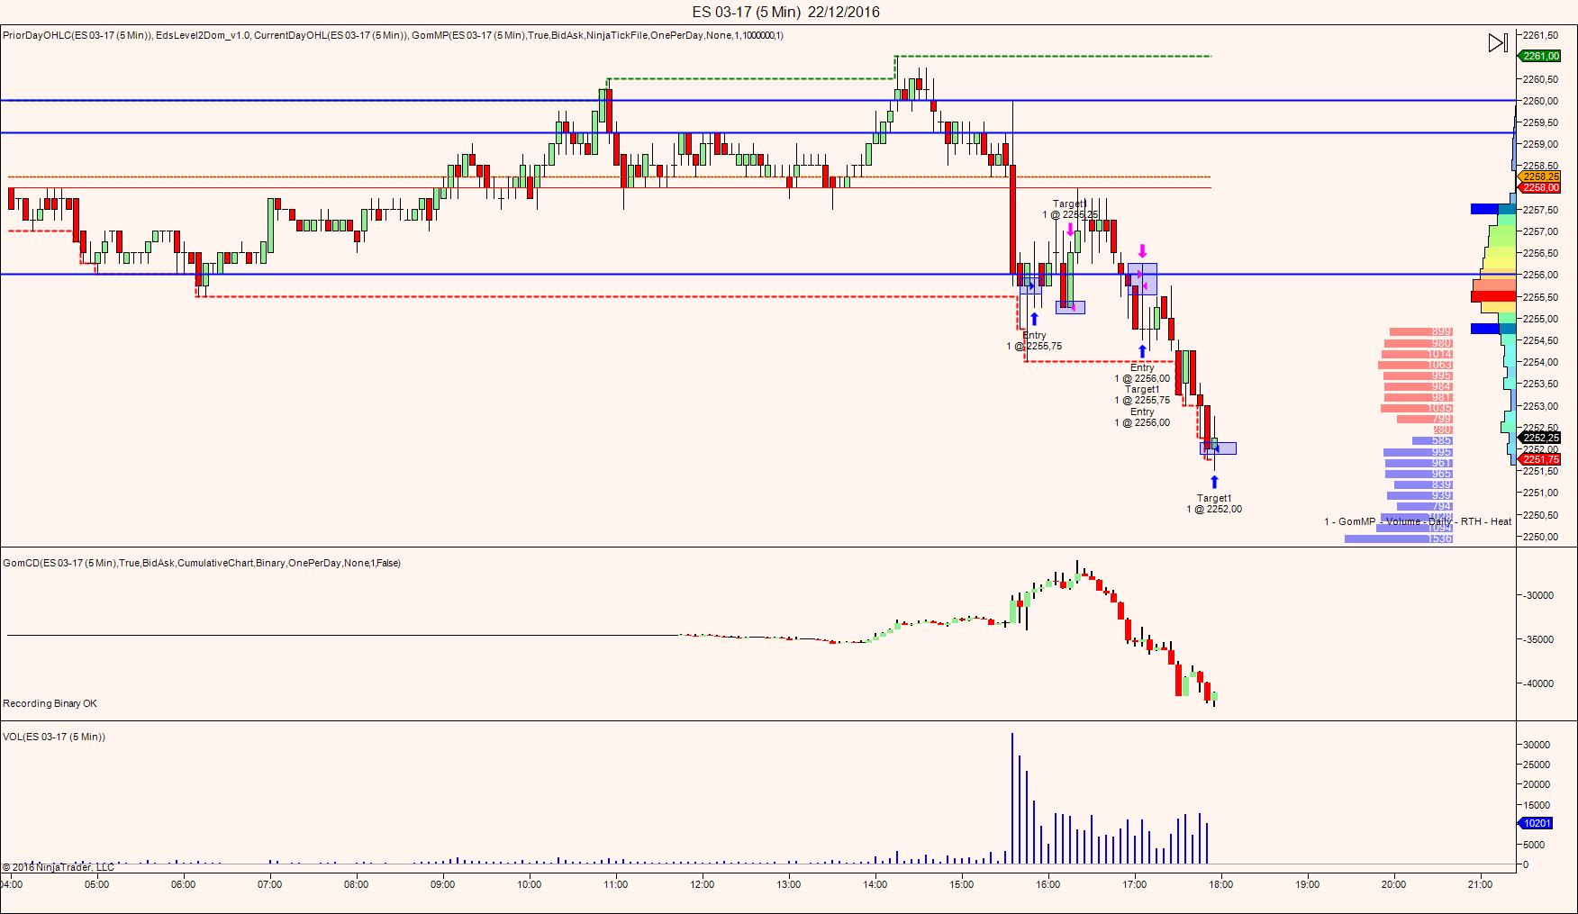Screen dimensions: 1578x914
Task: Click the red point-of-control bar in volume profile
Action: click(1493, 296)
